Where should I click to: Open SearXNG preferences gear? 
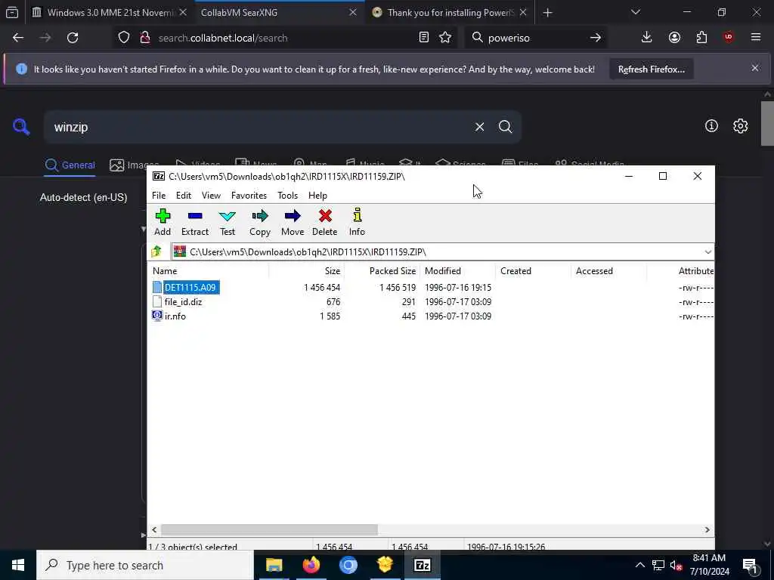tap(740, 126)
